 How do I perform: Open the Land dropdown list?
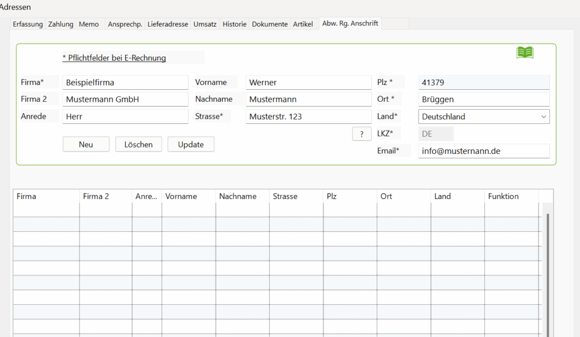(x=543, y=116)
